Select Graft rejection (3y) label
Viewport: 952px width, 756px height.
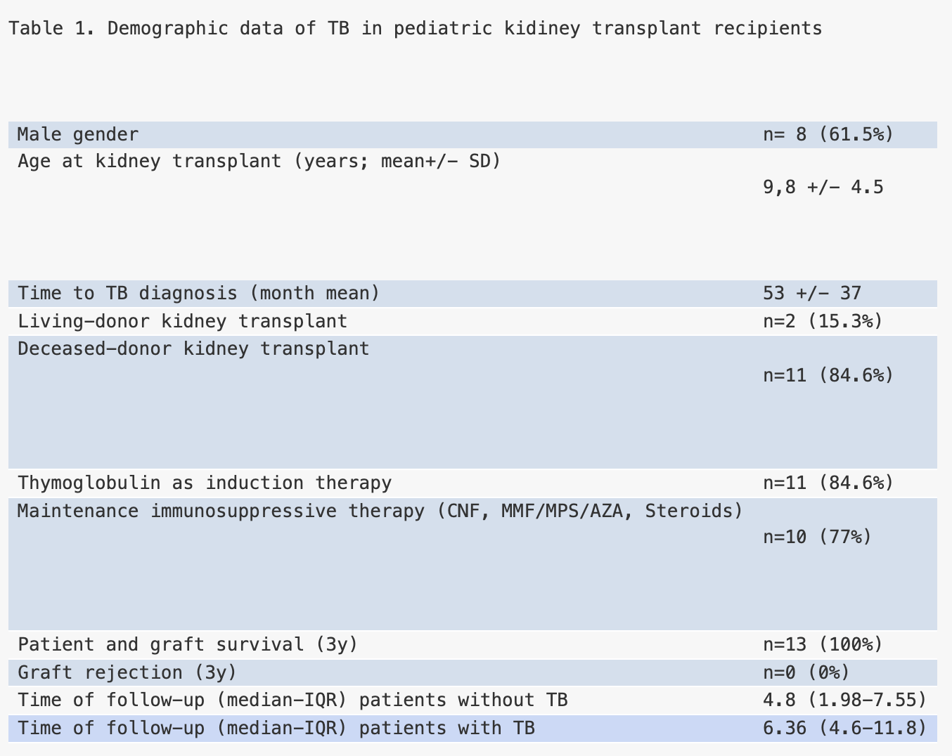pyautogui.click(x=127, y=673)
